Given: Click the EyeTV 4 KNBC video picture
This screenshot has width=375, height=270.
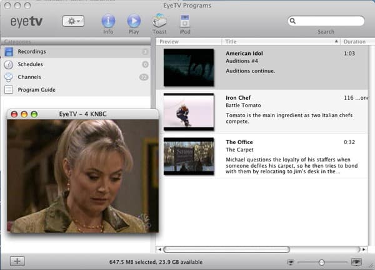Looking at the screenshot, I should [x=82, y=176].
